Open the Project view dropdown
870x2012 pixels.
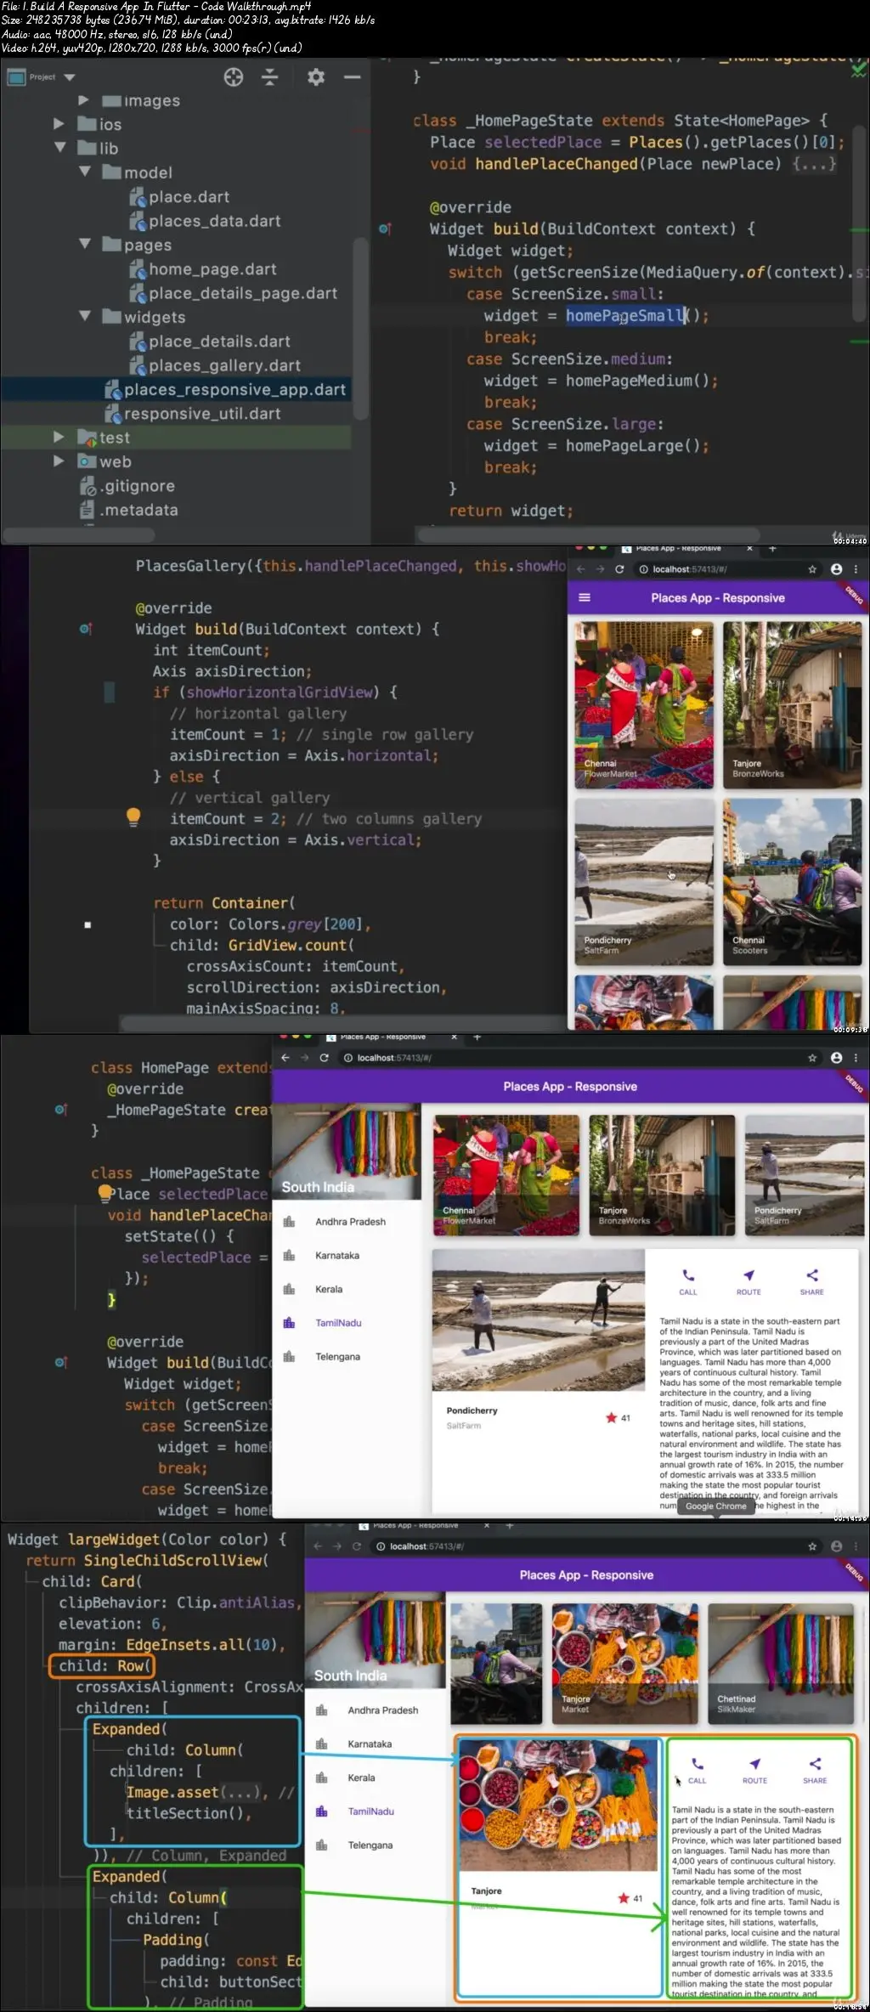tap(70, 77)
